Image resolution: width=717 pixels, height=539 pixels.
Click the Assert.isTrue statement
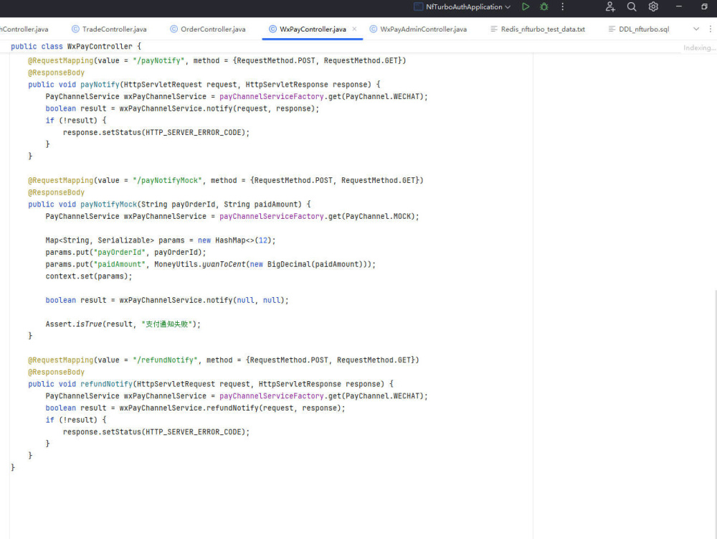click(x=123, y=324)
